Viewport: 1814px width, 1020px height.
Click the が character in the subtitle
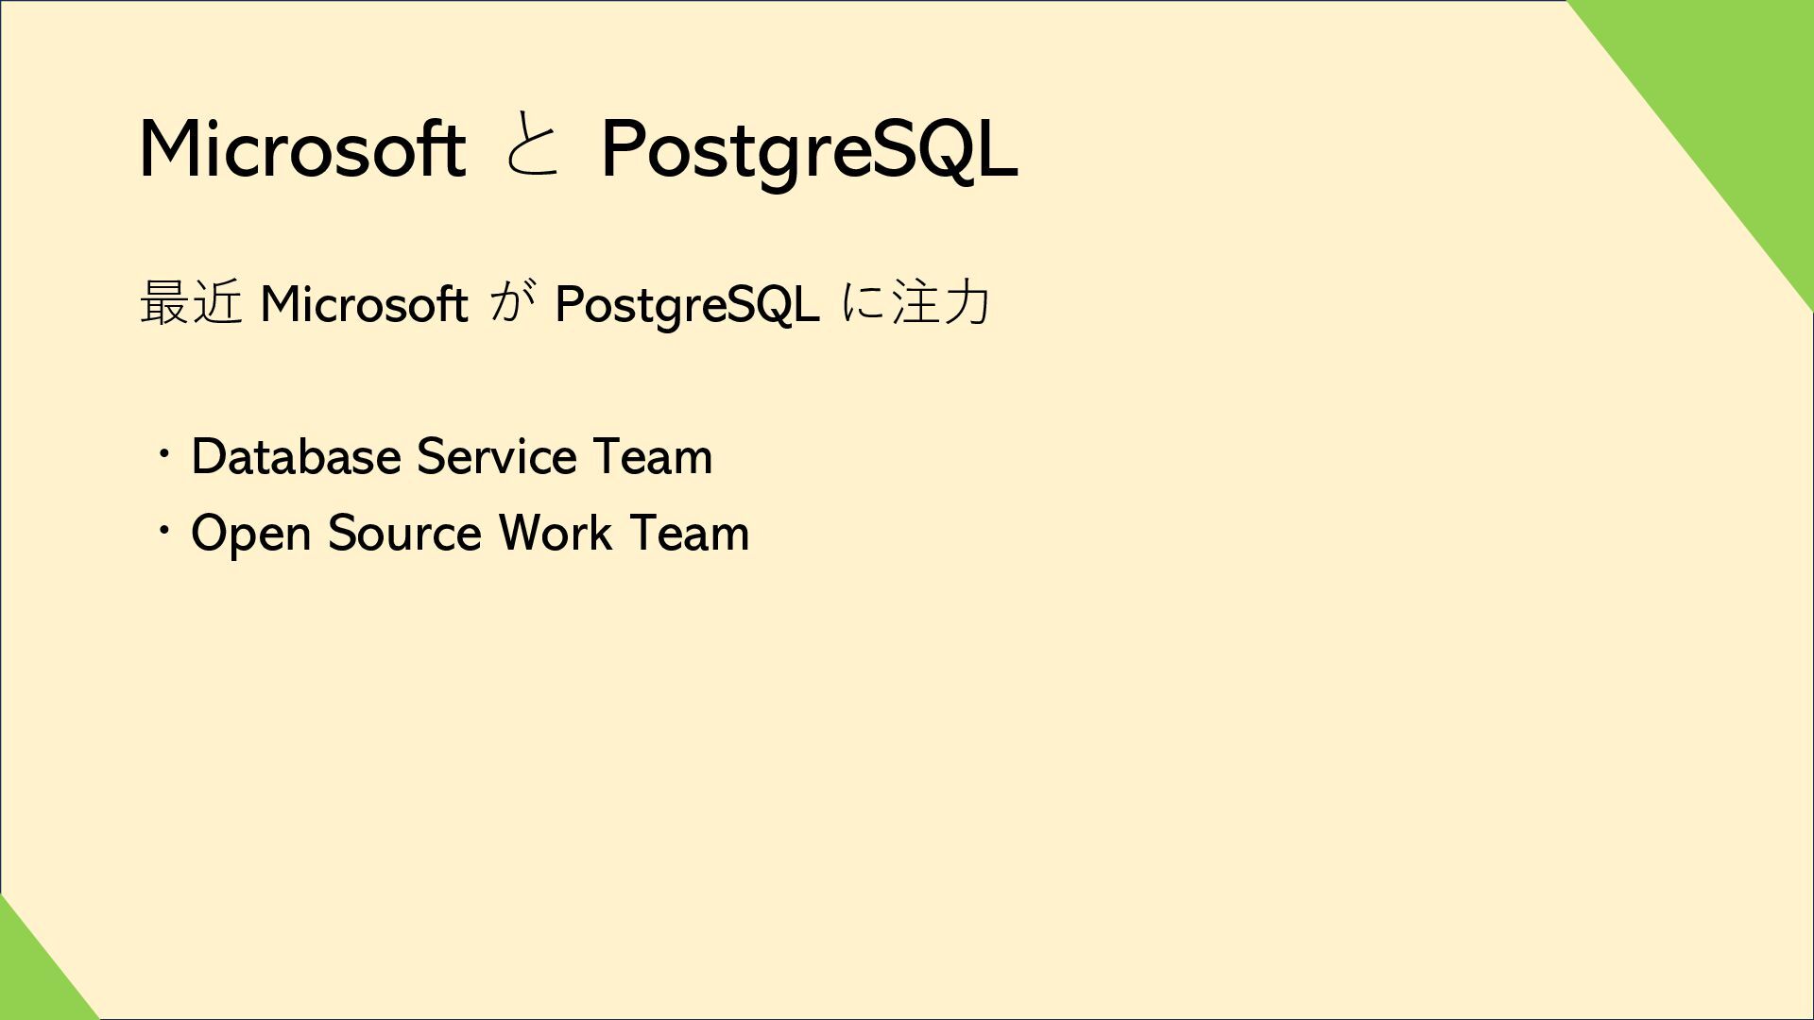click(x=513, y=300)
